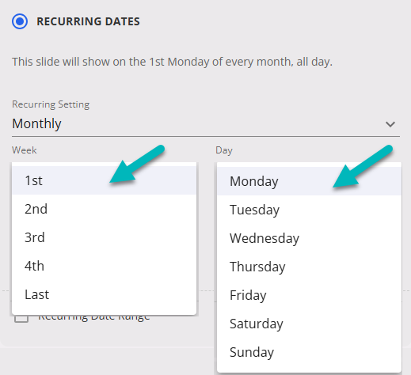
Task: Choose 2nd in the Week list
Action: coord(104,209)
